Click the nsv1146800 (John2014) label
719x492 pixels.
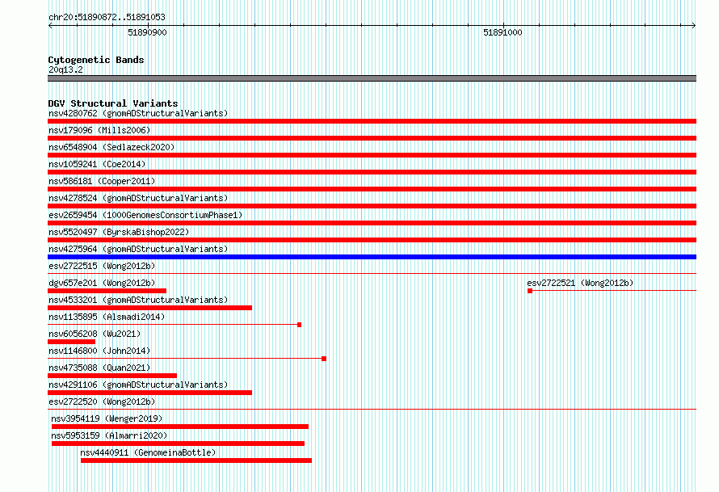99,351
